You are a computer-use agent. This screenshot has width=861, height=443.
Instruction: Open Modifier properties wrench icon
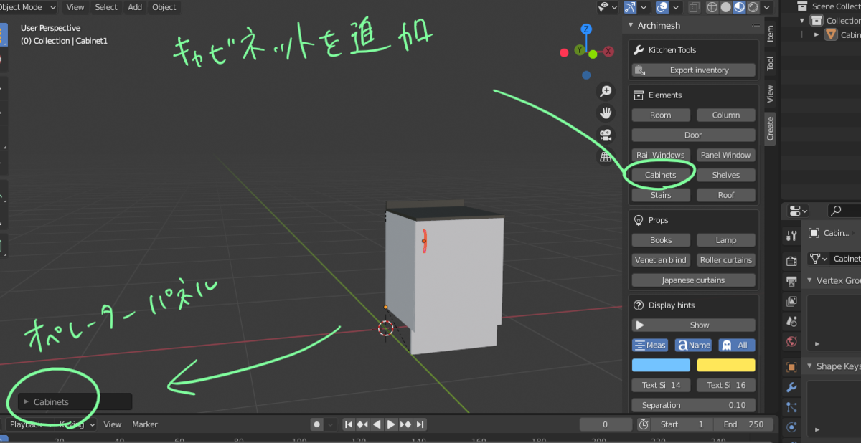coord(791,387)
